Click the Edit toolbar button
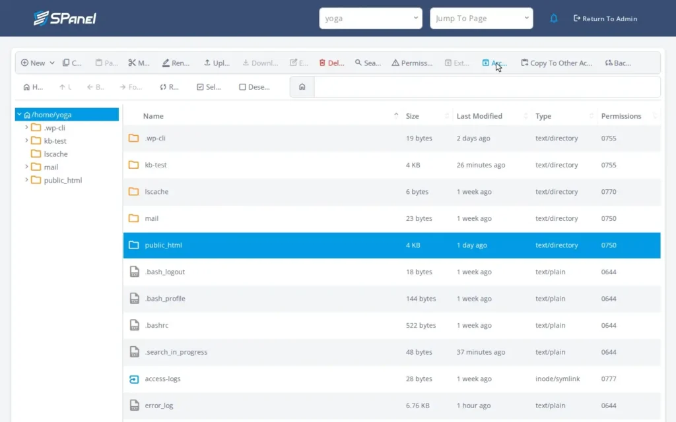This screenshot has width=676, height=422. point(299,63)
